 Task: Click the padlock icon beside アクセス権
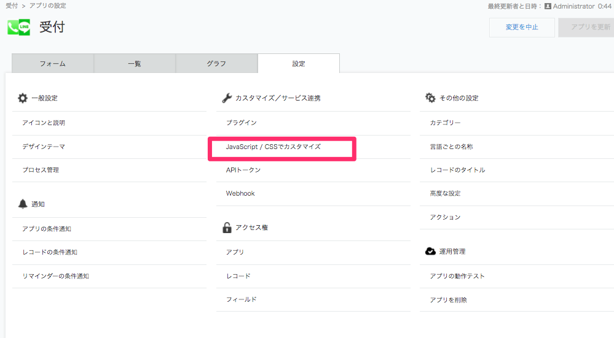(x=227, y=228)
